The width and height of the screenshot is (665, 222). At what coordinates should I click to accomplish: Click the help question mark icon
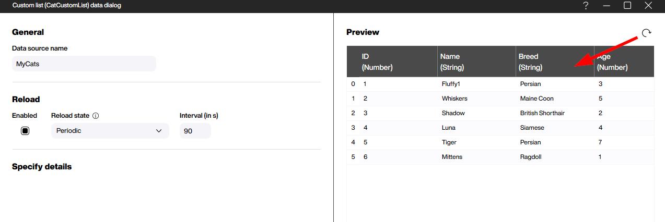586,6
